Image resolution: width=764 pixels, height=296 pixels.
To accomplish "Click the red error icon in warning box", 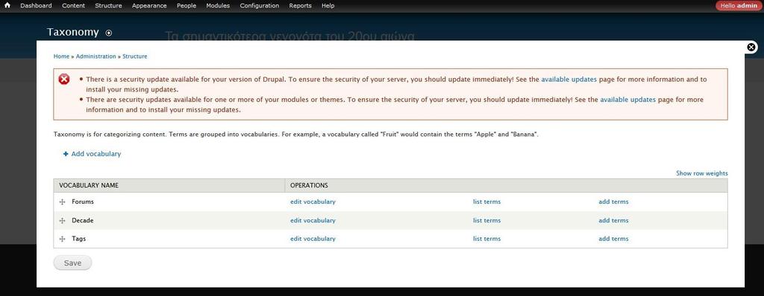I will (64, 80).
